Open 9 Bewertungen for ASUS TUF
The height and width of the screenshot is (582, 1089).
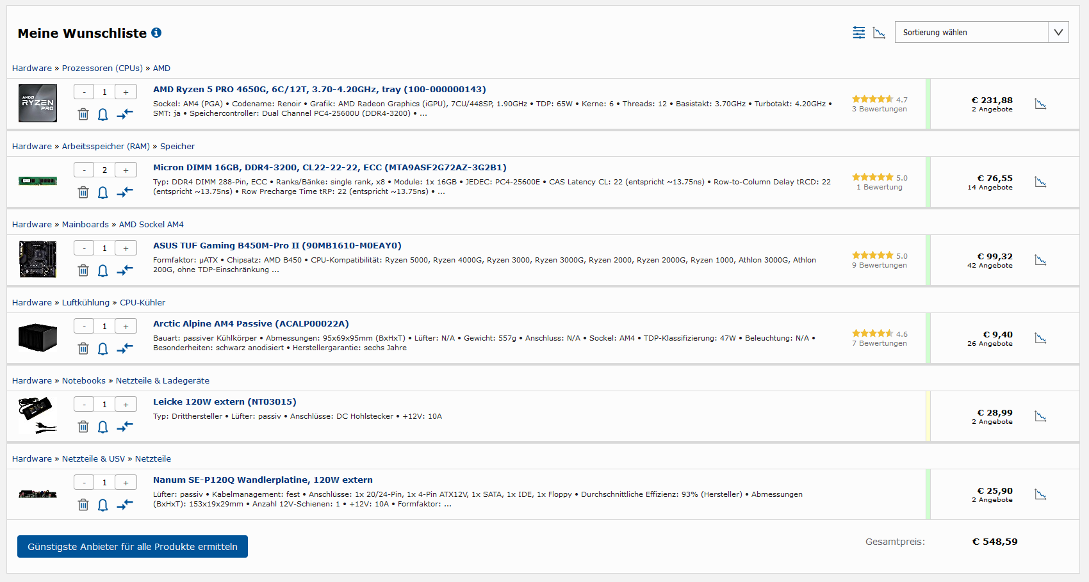[879, 265]
